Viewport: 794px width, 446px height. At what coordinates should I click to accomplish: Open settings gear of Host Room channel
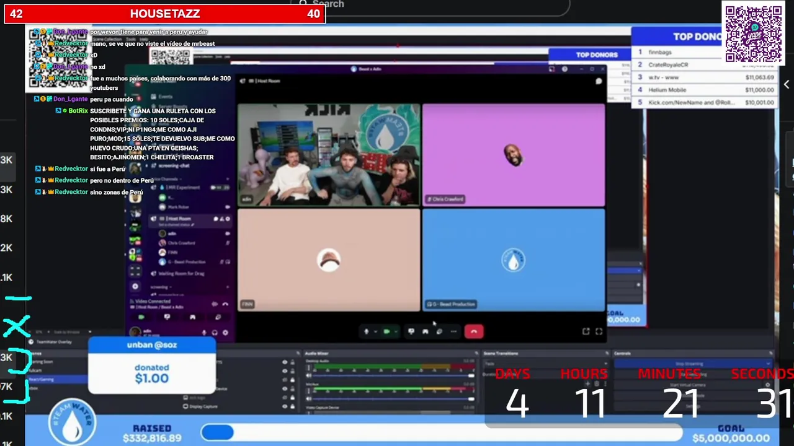click(x=228, y=219)
